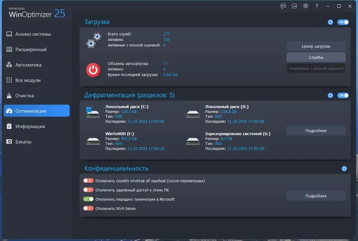Click the clipboard icon beside Информация
Image resolution: width=358 pixels, height=241 pixels.
(x=9, y=126)
